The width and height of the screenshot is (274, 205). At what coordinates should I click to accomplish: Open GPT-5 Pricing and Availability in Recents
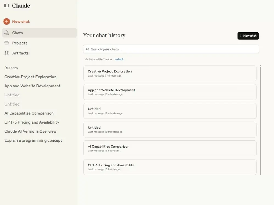[x=32, y=122]
